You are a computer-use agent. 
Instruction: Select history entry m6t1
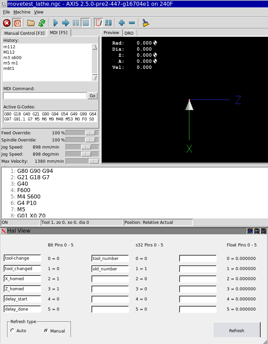click(9, 69)
